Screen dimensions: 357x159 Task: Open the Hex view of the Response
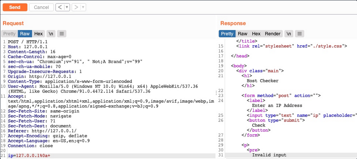[256, 34]
